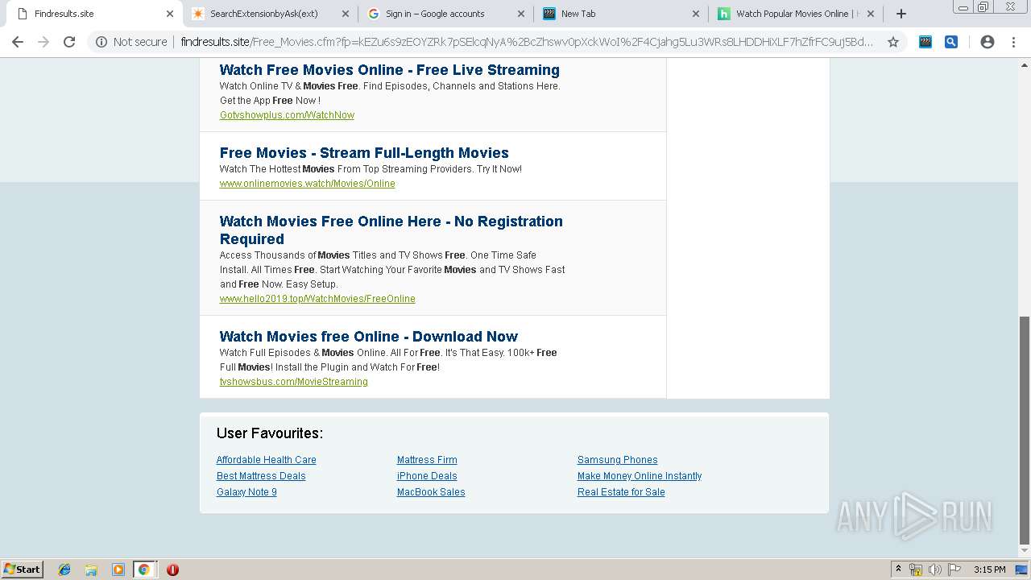Open the volume speaker tray icon

pos(934,570)
